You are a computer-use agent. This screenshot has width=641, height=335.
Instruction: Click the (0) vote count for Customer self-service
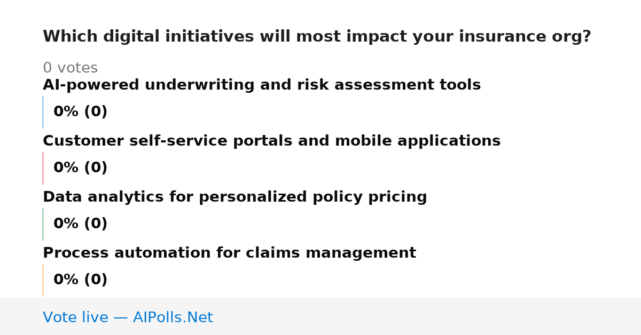point(96,168)
